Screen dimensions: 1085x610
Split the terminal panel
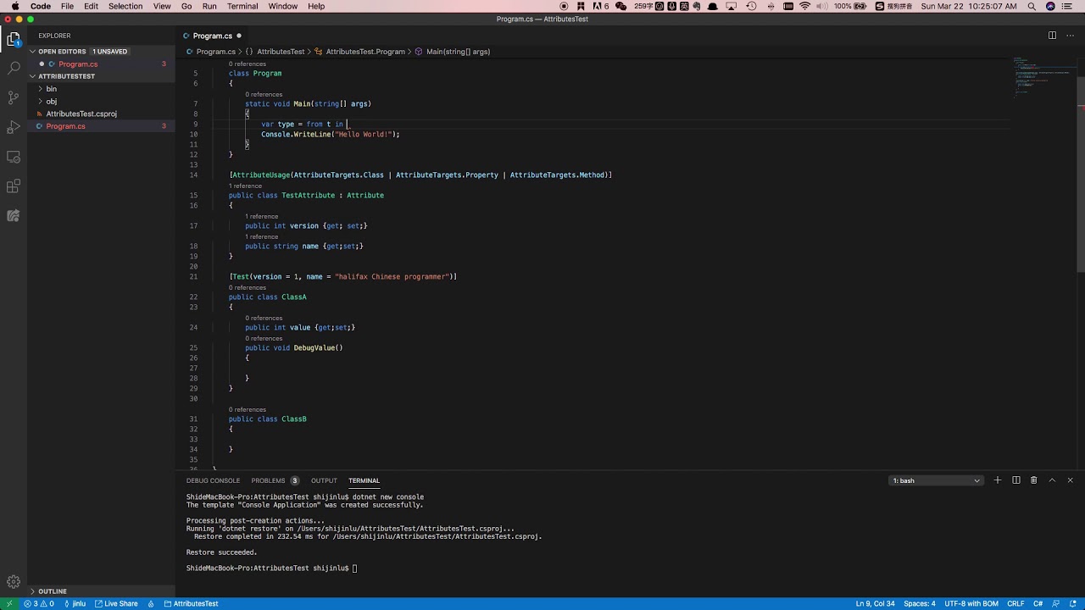(1015, 480)
